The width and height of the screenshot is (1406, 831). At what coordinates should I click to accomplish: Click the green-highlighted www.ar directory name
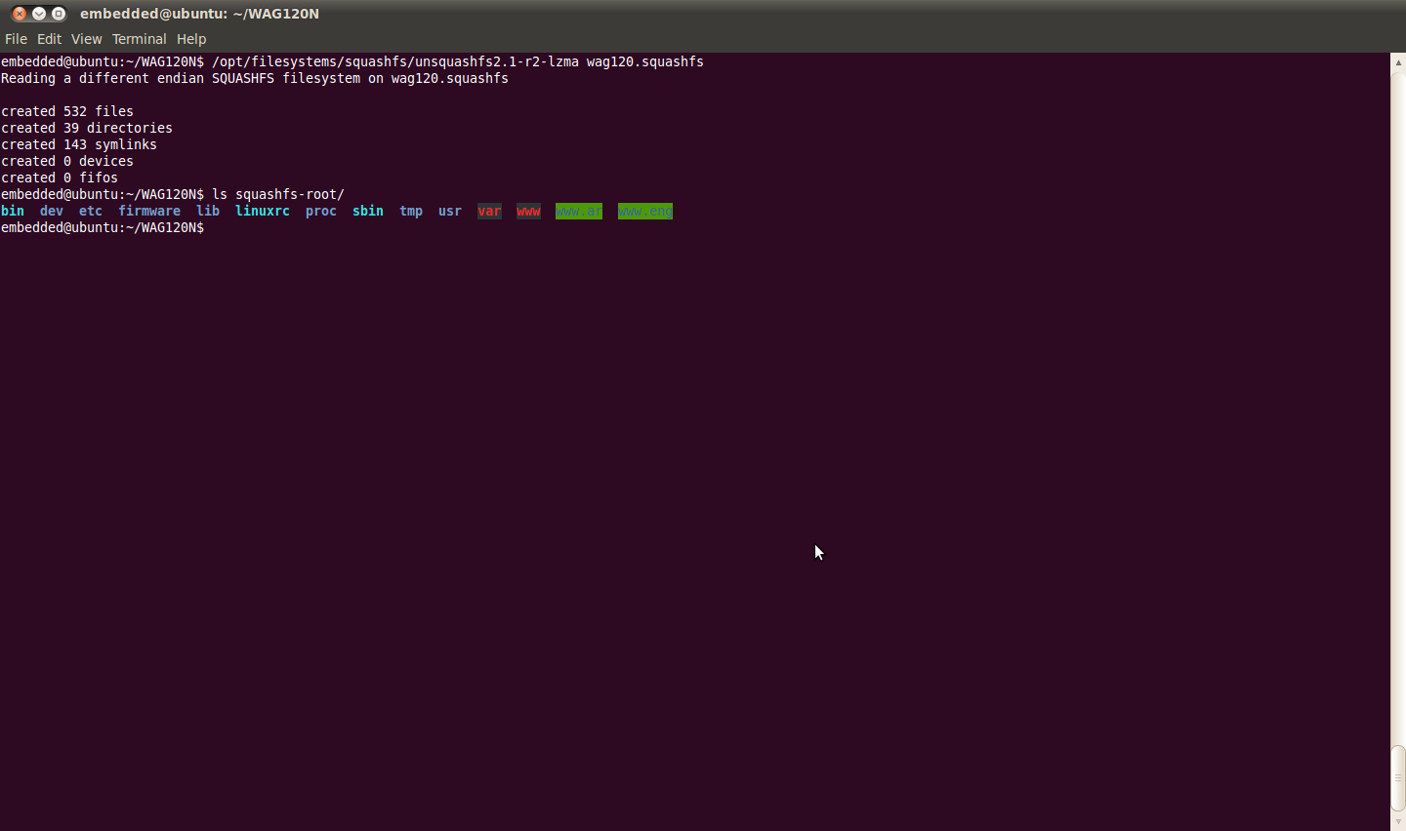coord(578,211)
